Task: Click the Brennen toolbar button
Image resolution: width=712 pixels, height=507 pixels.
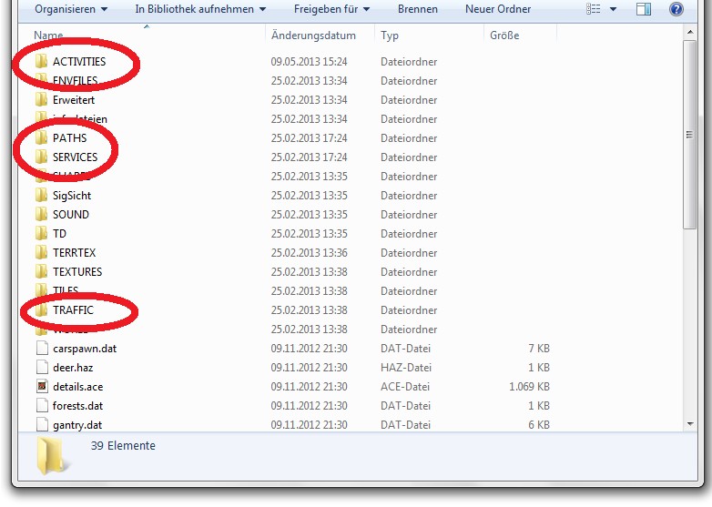Action: [417, 9]
